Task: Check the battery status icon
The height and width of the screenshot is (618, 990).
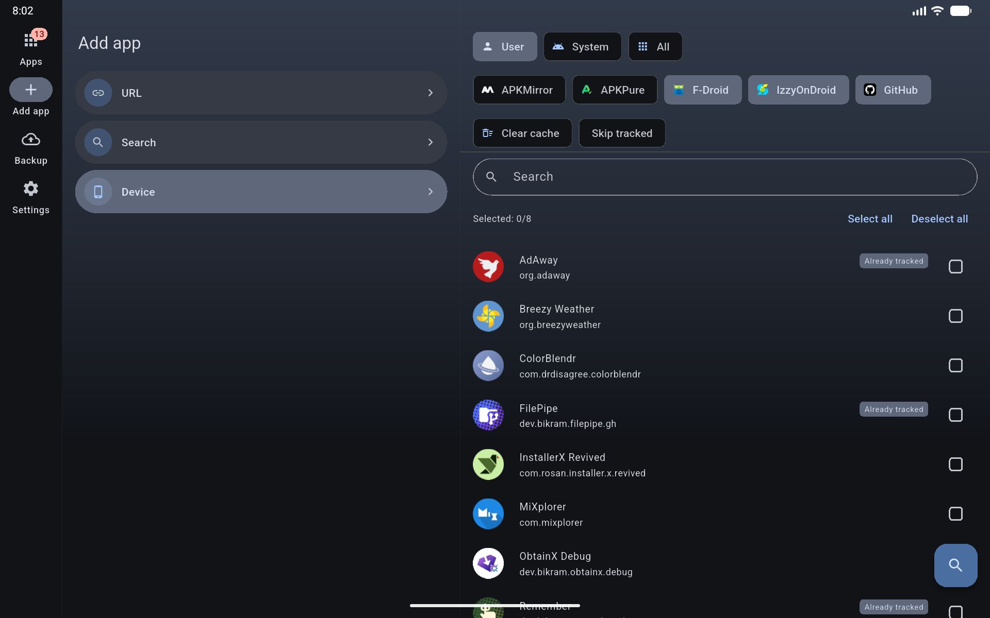Action: point(961,11)
